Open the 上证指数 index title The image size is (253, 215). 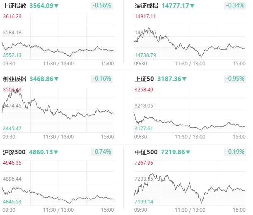point(14,6)
